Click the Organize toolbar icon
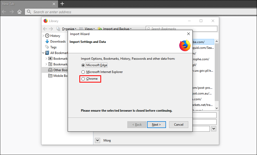 [x=58, y=29]
